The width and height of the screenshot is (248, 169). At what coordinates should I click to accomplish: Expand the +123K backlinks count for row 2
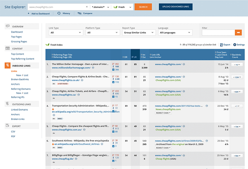[236, 77]
